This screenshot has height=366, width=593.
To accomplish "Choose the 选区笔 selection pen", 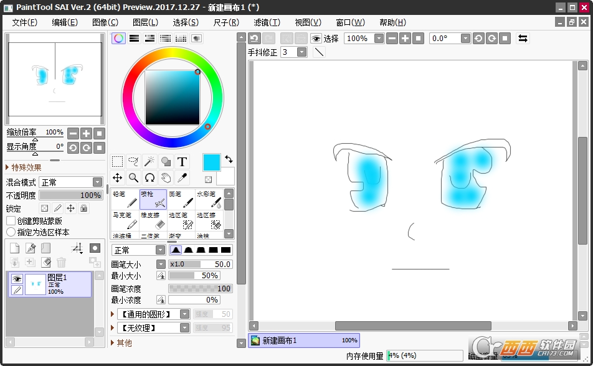I will (x=181, y=220).
